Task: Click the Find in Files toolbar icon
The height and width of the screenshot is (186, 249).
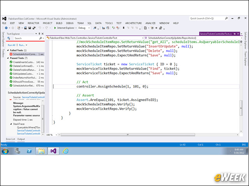Action: click(95, 28)
